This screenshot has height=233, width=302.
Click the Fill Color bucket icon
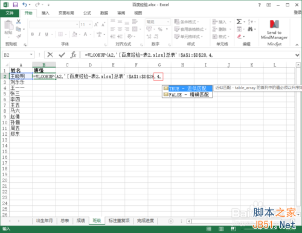tap(74, 34)
